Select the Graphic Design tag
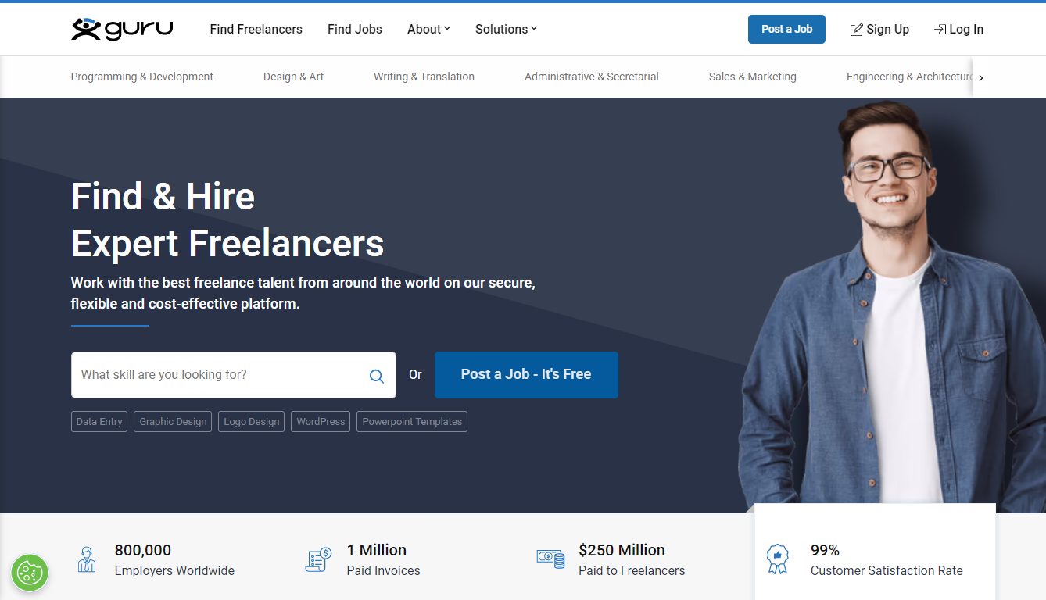 coord(173,422)
